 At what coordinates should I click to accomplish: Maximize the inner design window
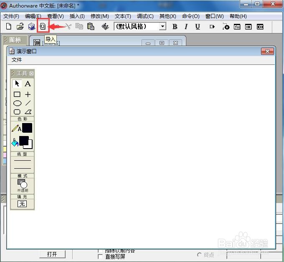pyautogui.click(x=162, y=43)
